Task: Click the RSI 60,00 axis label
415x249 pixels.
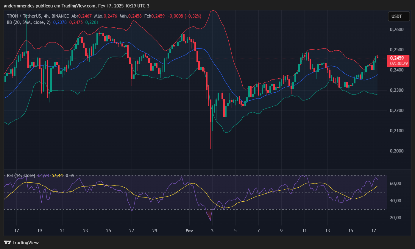Action: pos(396,183)
